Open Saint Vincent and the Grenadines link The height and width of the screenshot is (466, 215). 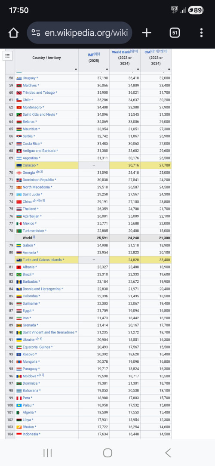pyautogui.click(x=49, y=332)
